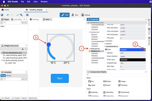Image resolution: width=152 pixels, height=101 pixels.
Task: Pick the Checkbox component in palette
Action: pyautogui.click(x=108, y=92)
